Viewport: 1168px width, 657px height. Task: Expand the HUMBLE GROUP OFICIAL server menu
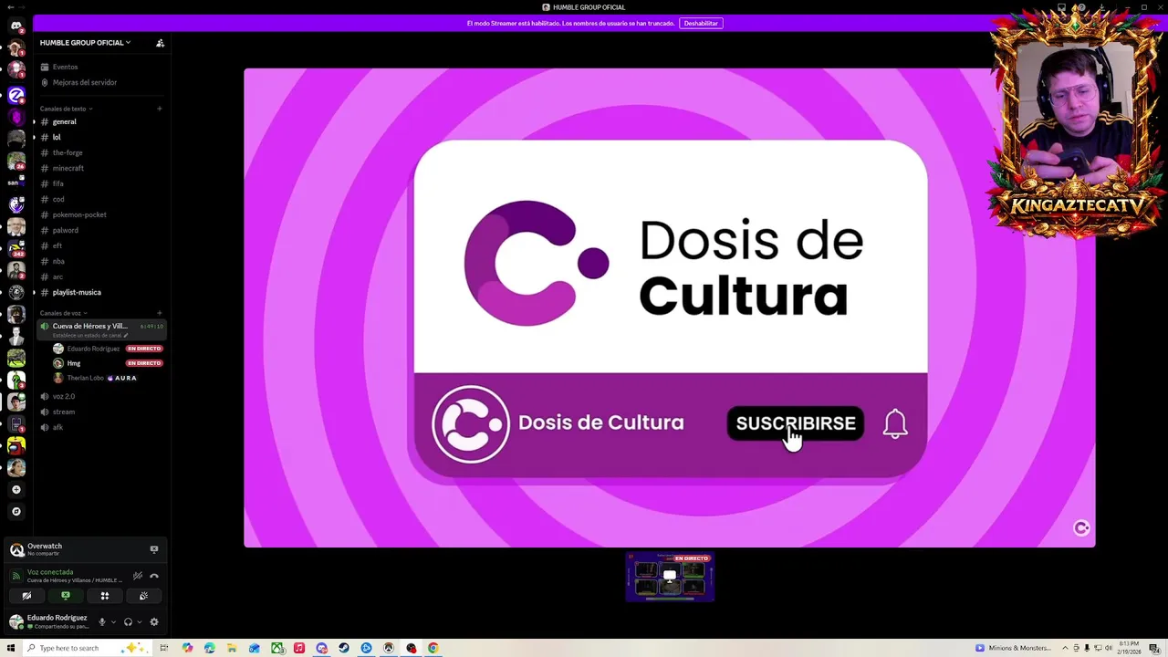point(85,43)
